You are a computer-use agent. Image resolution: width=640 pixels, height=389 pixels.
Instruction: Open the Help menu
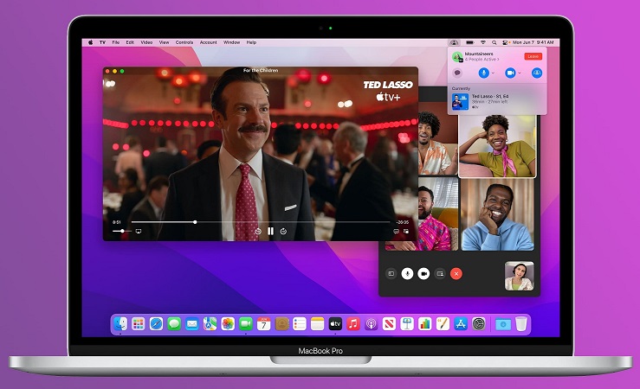[251, 42]
